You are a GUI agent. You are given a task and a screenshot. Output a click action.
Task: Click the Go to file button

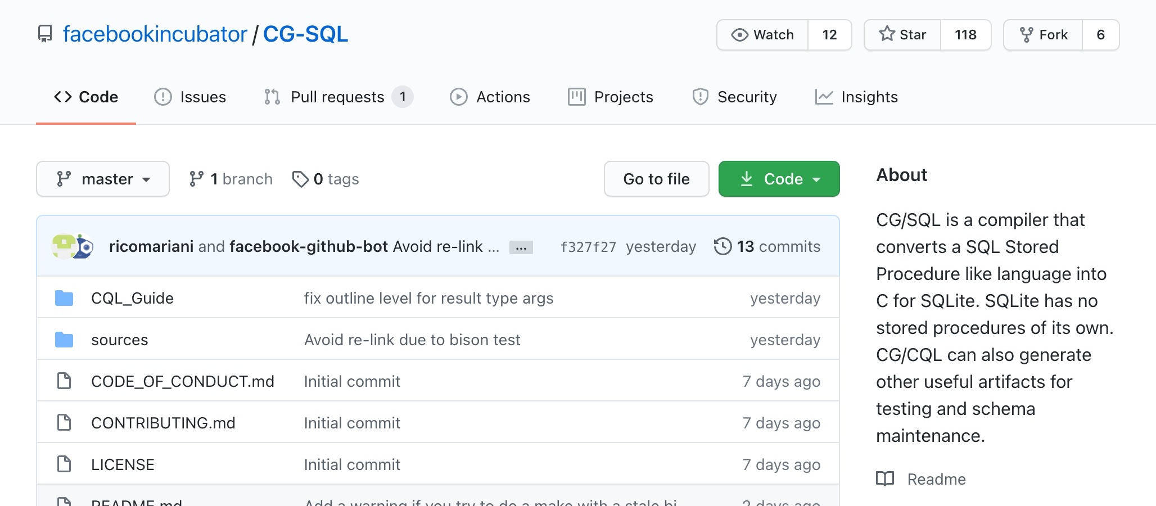[656, 179]
